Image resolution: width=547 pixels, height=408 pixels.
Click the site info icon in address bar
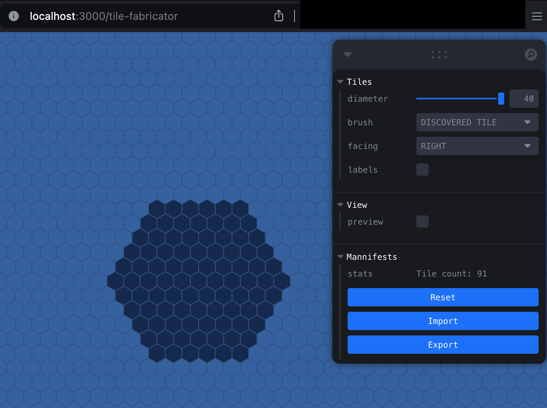point(14,16)
